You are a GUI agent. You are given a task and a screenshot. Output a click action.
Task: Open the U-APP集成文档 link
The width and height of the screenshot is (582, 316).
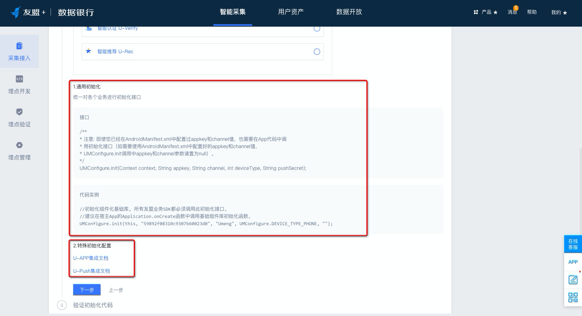91,258
